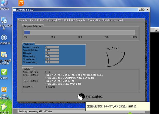Click the Percent complete value 5

(x=52, y=47)
